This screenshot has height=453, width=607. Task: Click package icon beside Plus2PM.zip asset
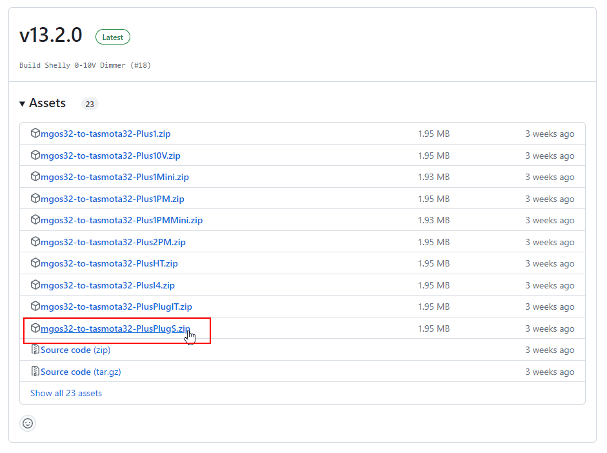(x=35, y=242)
